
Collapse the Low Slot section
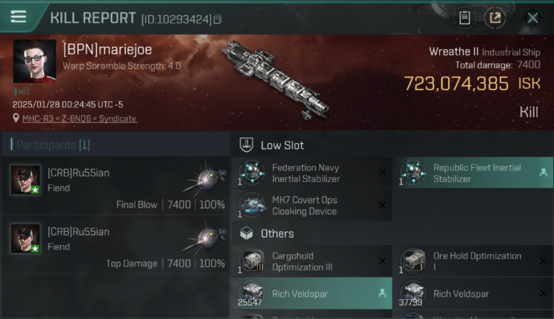(x=392, y=145)
